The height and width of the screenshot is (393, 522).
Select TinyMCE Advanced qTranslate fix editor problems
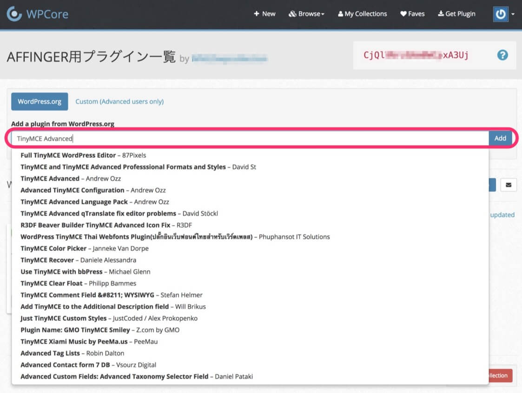pos(250,213)
